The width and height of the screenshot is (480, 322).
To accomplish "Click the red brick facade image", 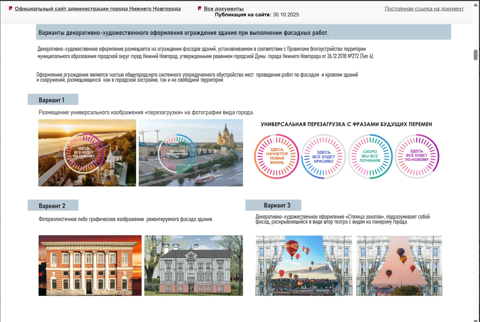I will click(x=90, y=265).
